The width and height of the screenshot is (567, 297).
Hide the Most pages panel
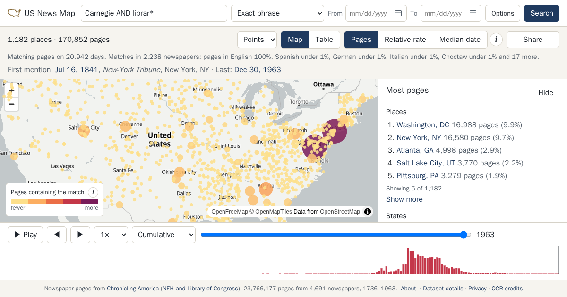[x=546, y=93]
